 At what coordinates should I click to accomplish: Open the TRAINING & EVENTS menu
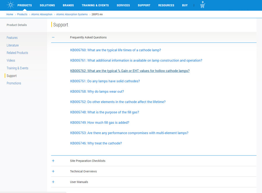pyautogui.click(x=95, y=5)
